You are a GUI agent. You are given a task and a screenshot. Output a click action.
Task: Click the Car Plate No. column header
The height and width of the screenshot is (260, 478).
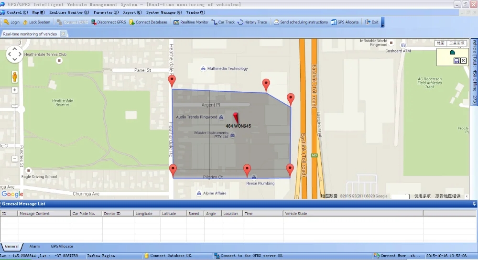coord(86,214)
